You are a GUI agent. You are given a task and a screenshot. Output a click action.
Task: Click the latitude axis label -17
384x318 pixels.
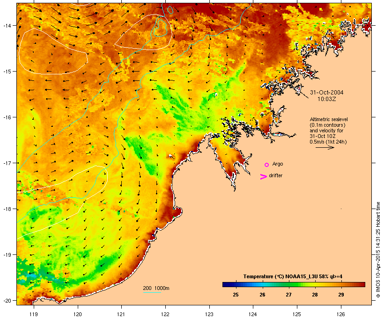pyautogui.click(x=7, y=163)
